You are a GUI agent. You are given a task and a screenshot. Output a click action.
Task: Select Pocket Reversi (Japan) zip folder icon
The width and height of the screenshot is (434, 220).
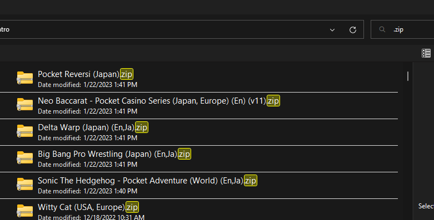coord(25,78)
